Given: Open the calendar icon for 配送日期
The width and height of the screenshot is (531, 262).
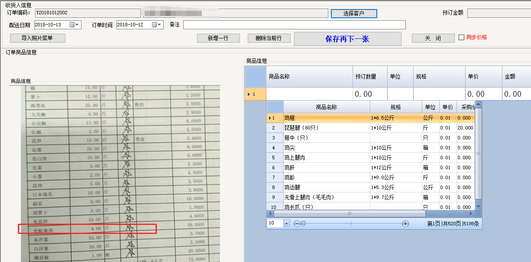Looking at the screenshot, I should (x=72, y=25).
